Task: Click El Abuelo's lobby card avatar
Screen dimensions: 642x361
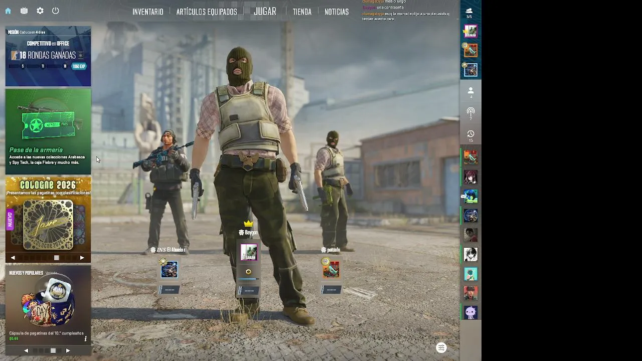Action: 169,270
